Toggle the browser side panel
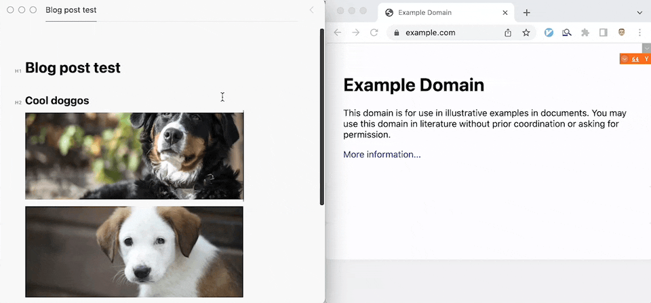This screenshot has width=651, height=303. (x=603, y=33)
